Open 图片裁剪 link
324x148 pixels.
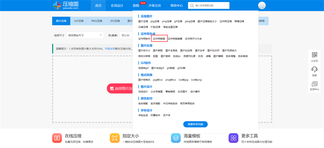[158, 51]
